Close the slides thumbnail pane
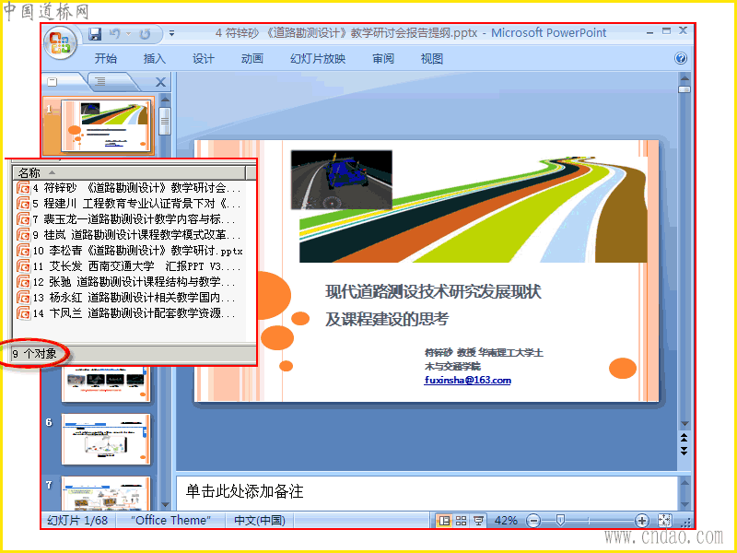 tap(160, 82)
